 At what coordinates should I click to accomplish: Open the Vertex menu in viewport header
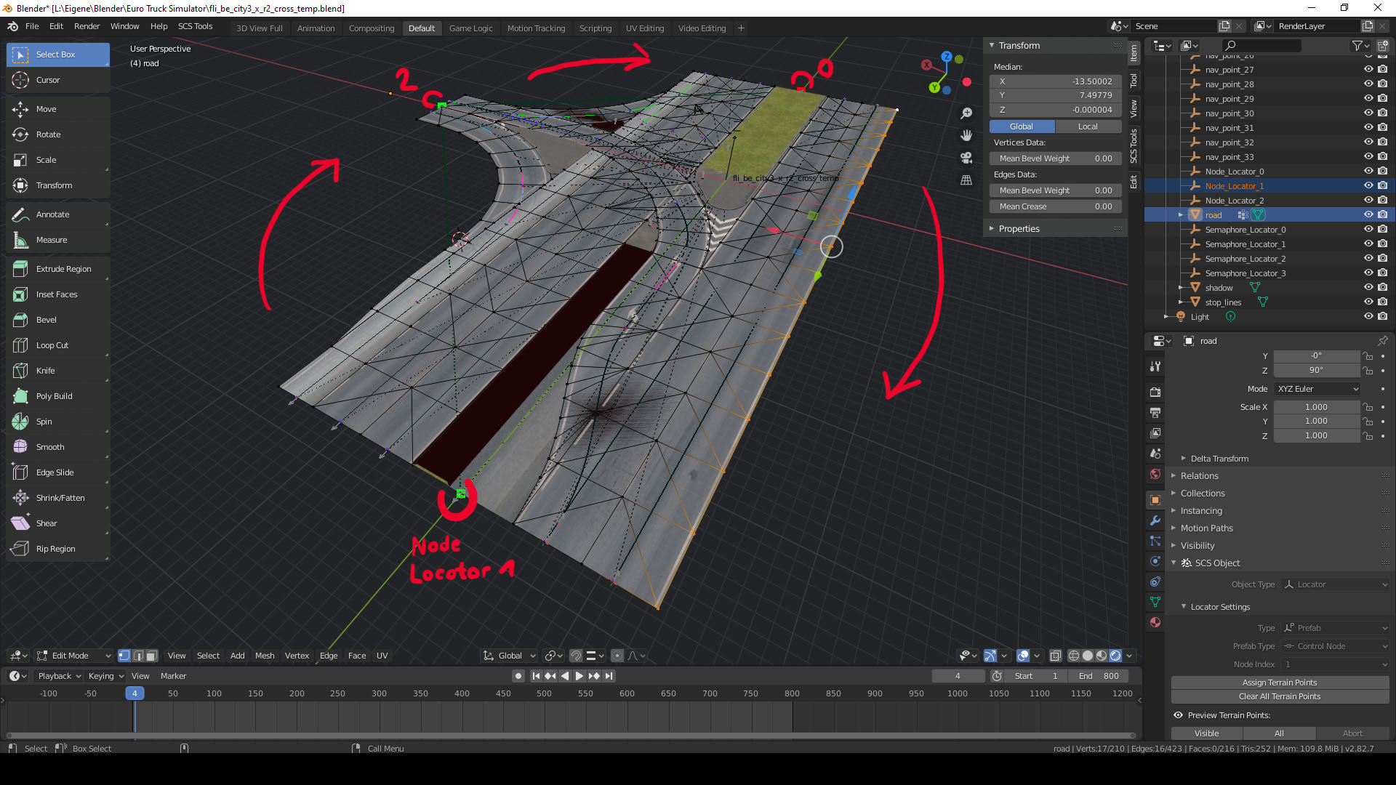pyautogui.click(x=297, y=656)
